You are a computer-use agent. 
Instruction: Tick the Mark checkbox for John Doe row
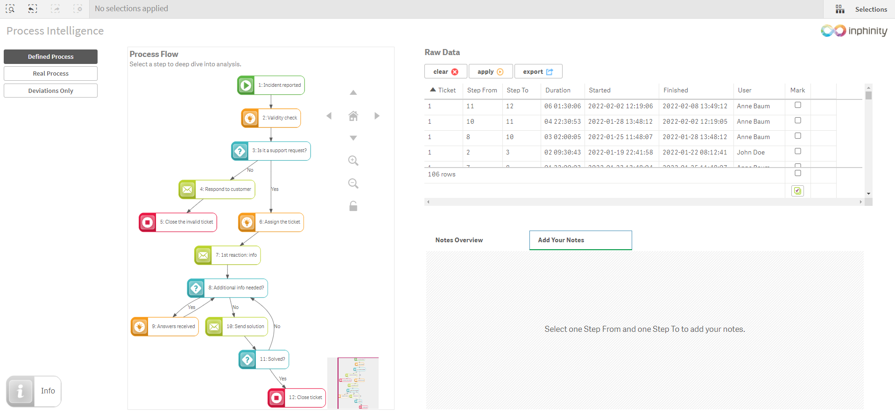(798, 151)
